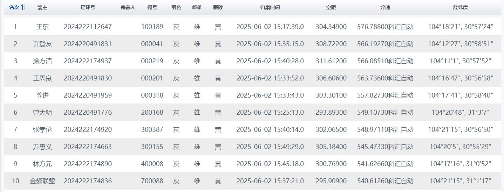This screenshot has height=192, width=504.
Task: Sort by the 名次 column sort arrow
Action: click(x=23, y=7)
